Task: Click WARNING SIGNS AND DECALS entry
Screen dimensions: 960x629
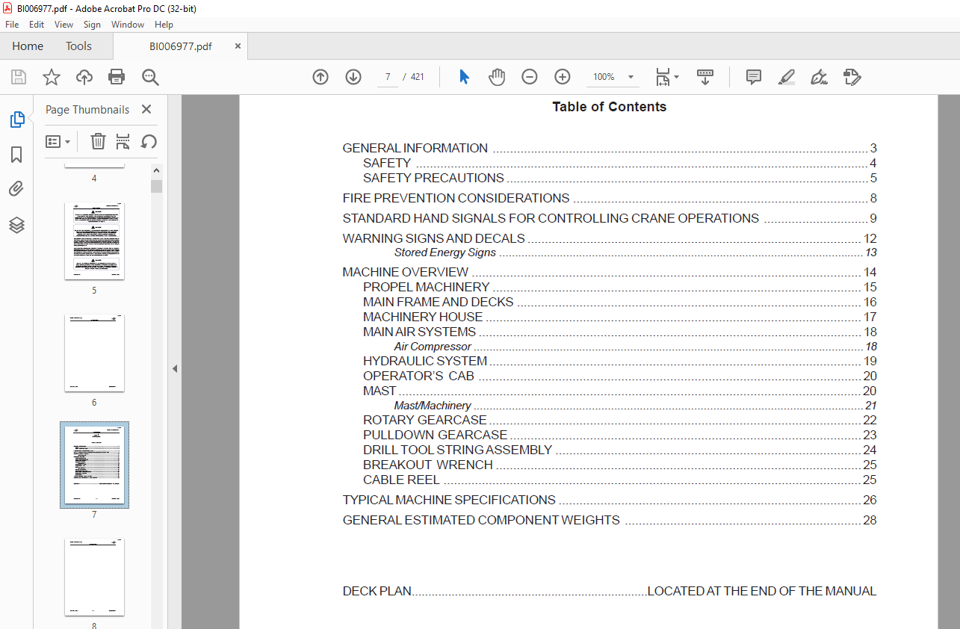Action: [609, 238]
